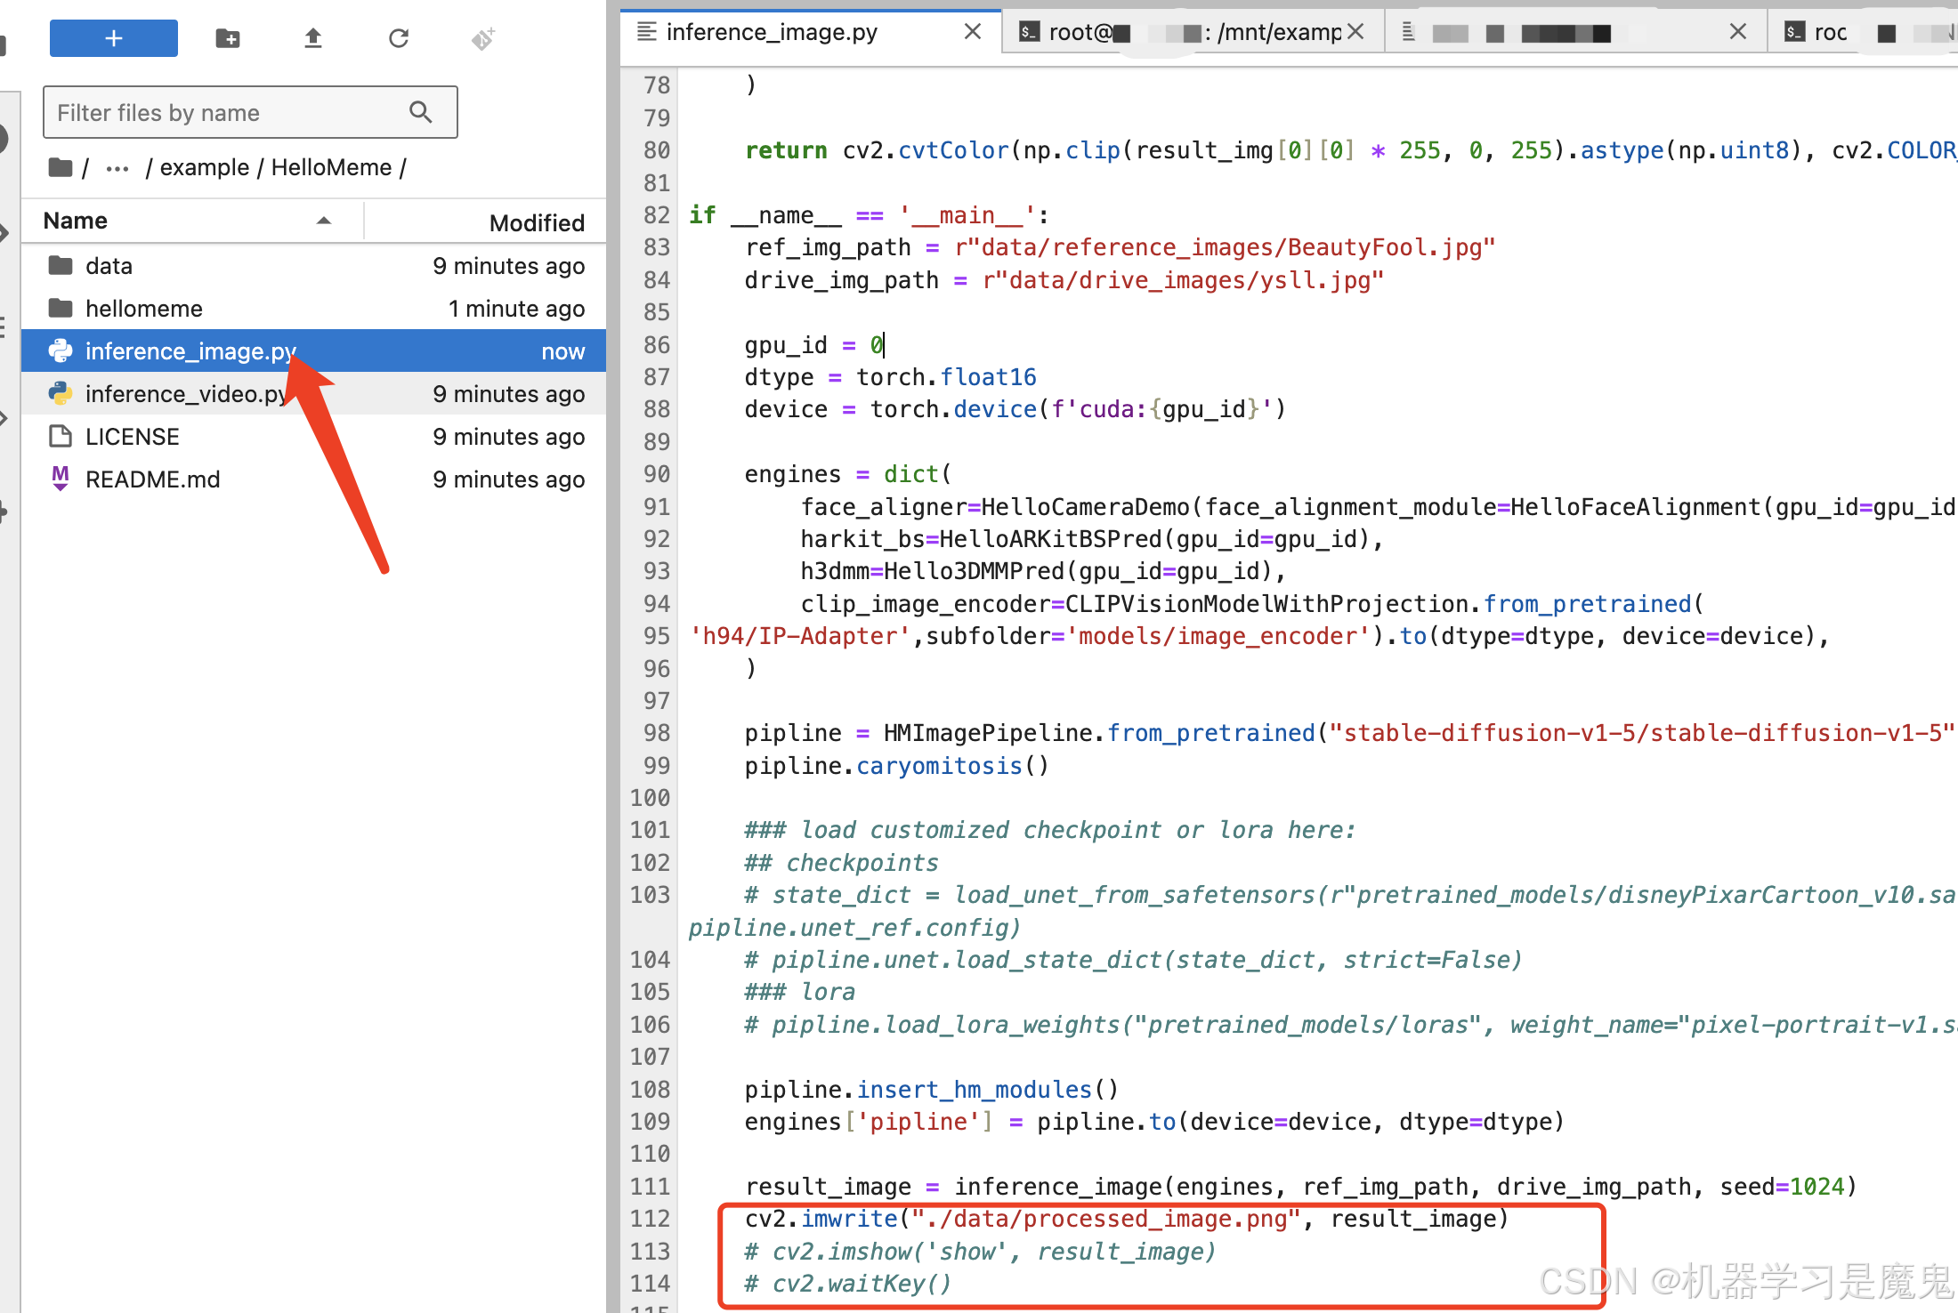
Task: Click the blue new launcher plus button
Action: (113, 38)
